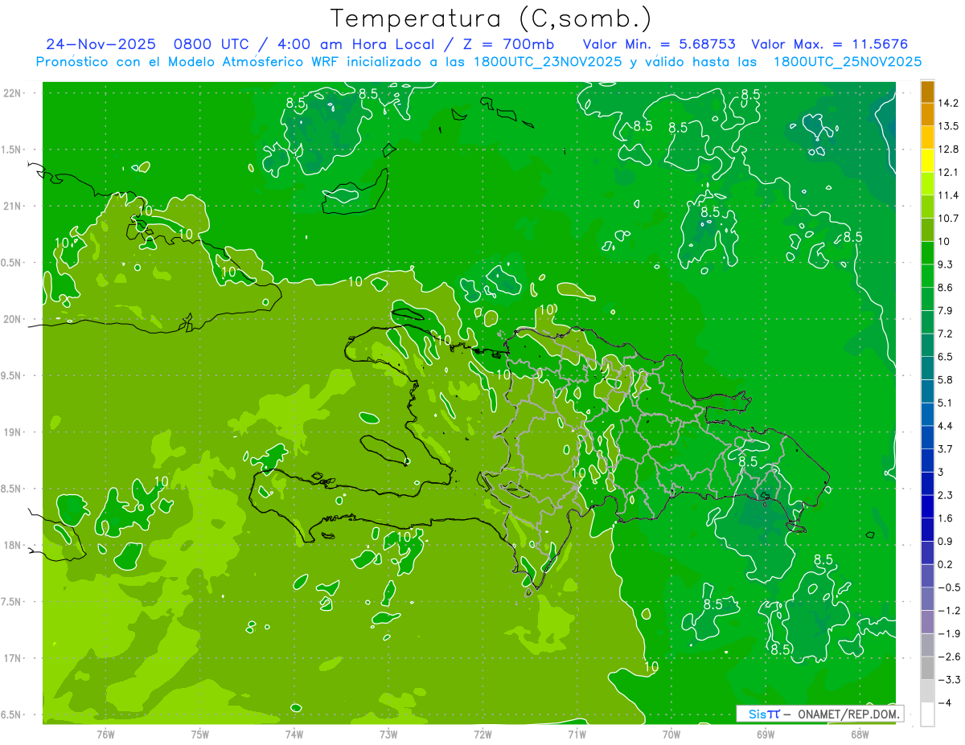The width and height of the screenshot is (965, 745).
Task: Click the "21N" latitude axis label
Action: pos(13,206)
